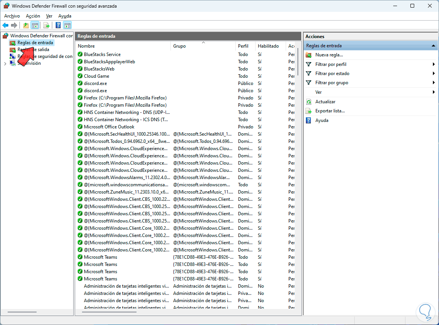The height and width of the screenshot is (325, 439).
Task: Select the @{Microsoft.Todos rule row
Action: point(186,141)
